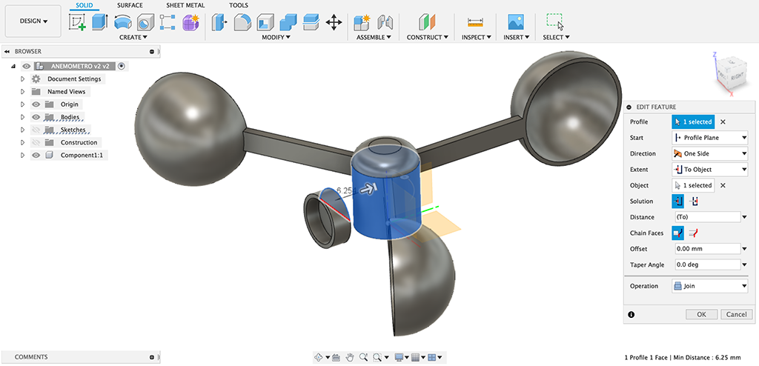Select the Press Pull tool icon
Image resolution: width=759 pixels, height=366 pixels.
point(219,22)
